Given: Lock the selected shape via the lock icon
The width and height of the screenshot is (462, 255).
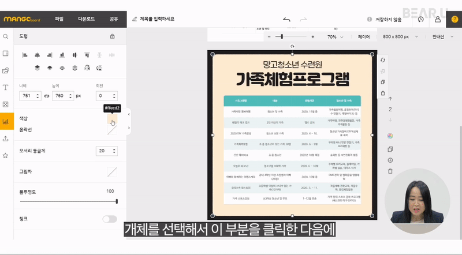Looking at the screenshot, I should pos(112,36).
